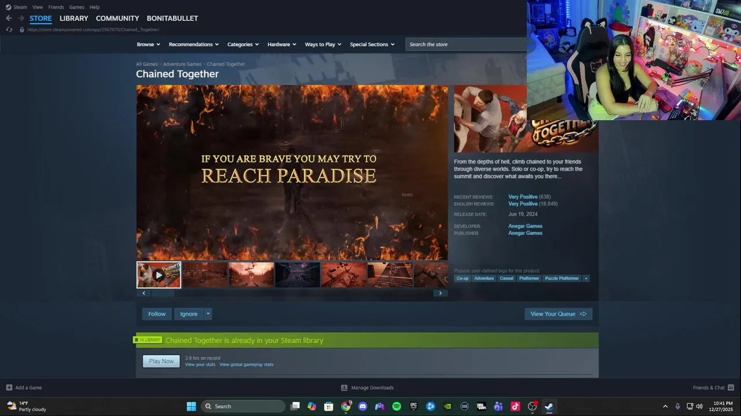Image resolution: width=741 pixels, height=416 pixels.
Task: Open the NVIDIA app from the taskbar
Action: pyautogui.click(x=447, y=406)
